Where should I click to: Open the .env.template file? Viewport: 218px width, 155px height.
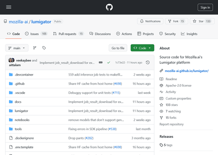pyautogui.click(x=24, y=147)
